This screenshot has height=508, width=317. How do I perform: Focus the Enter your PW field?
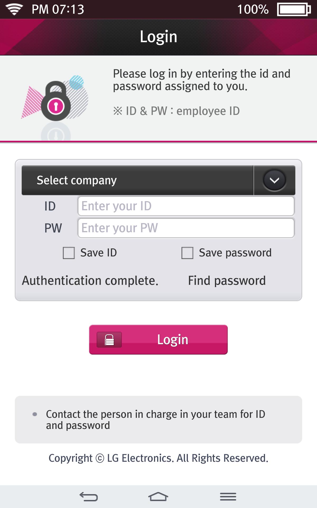point(186,228)
